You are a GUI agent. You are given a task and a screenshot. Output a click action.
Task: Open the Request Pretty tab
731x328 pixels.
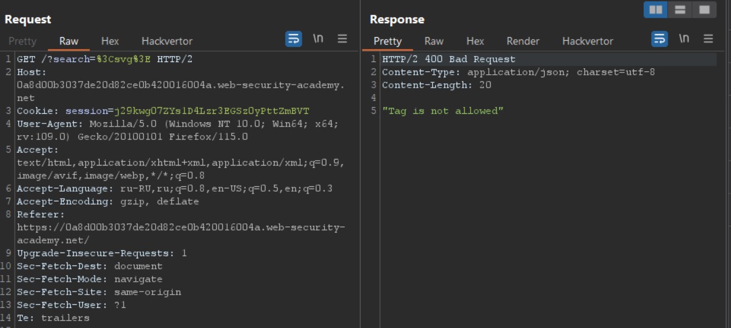(23, 41)
